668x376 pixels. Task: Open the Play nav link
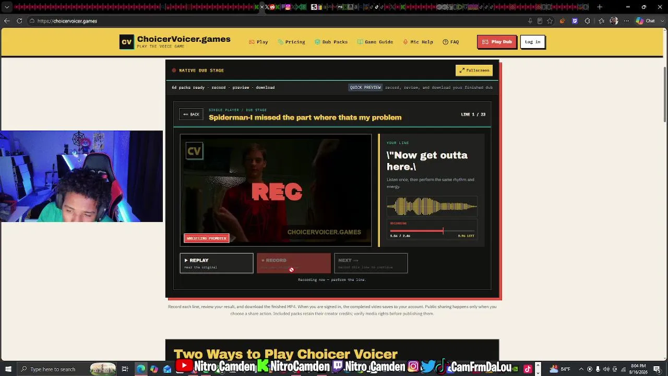258,42
